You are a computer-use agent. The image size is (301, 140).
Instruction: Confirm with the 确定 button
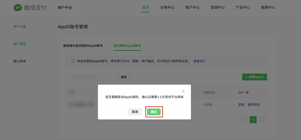154,112
